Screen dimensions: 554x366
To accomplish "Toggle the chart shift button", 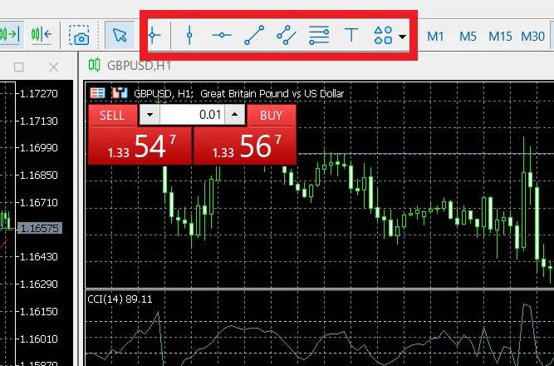I will 42,35.
